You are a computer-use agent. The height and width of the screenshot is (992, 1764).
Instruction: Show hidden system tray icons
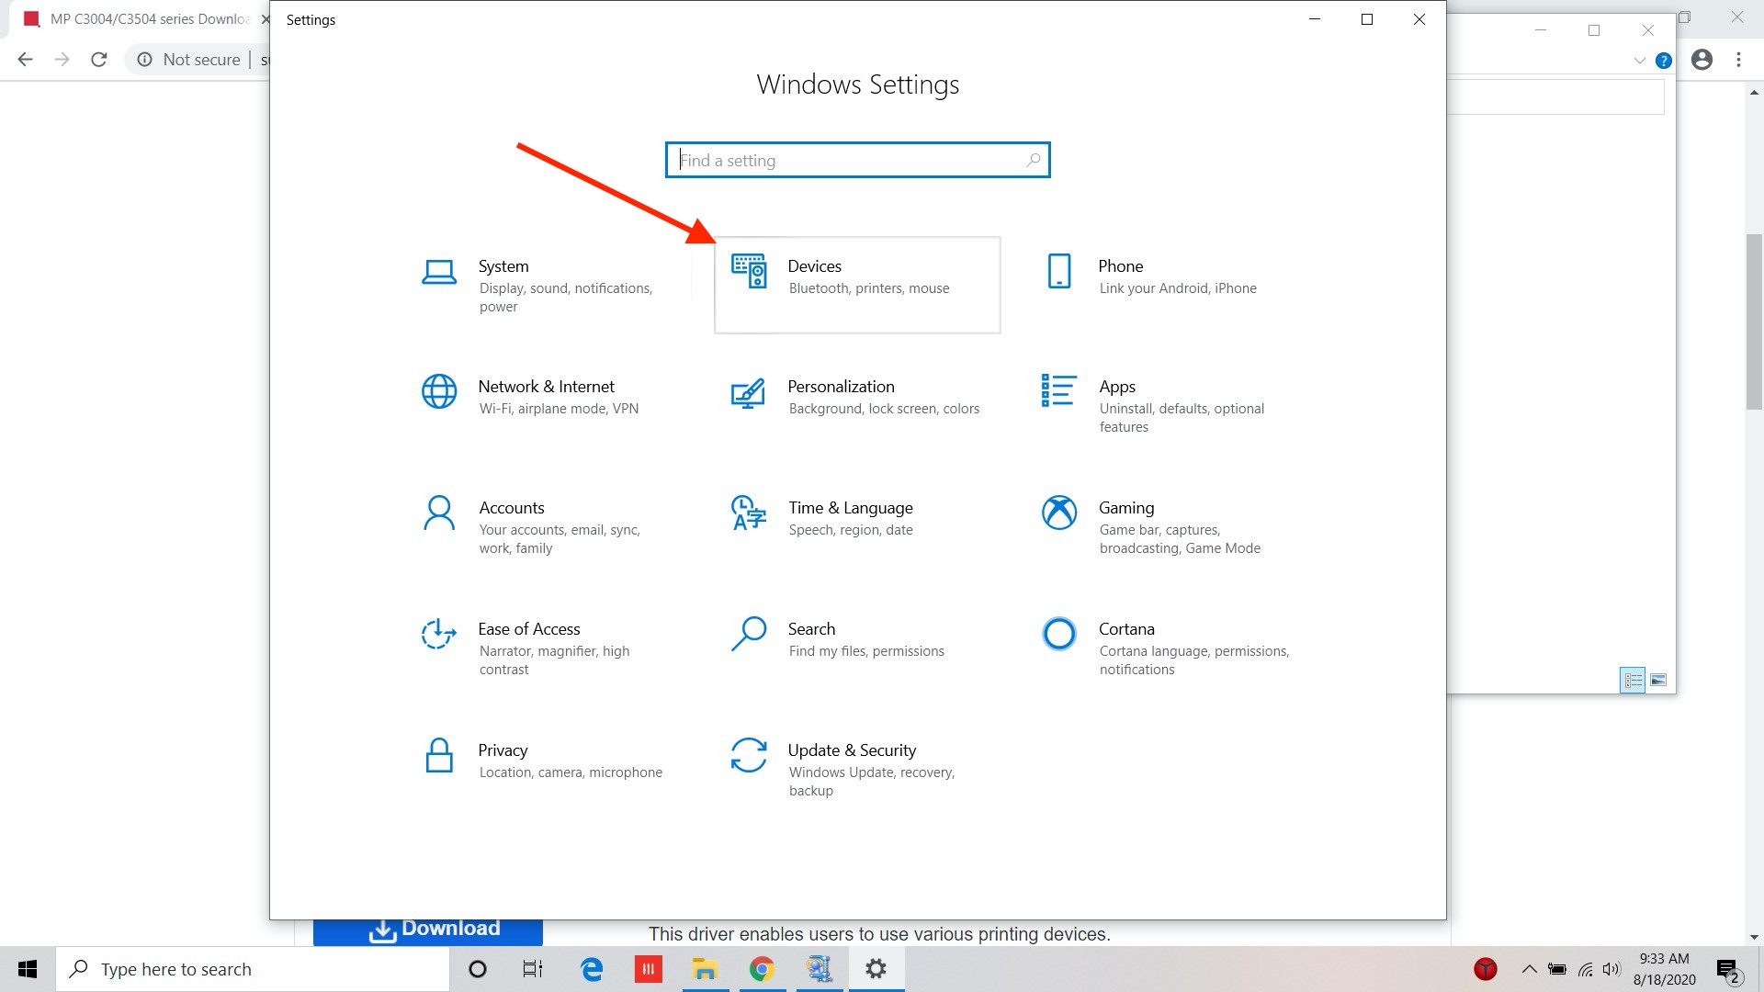click(1529, 969)
